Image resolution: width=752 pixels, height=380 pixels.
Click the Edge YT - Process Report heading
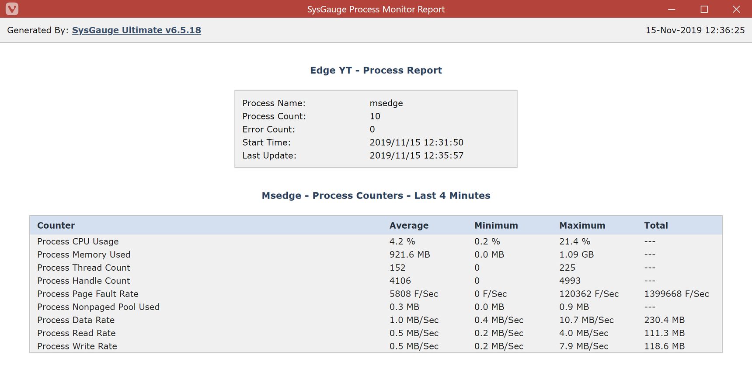[x=376, y=70]
